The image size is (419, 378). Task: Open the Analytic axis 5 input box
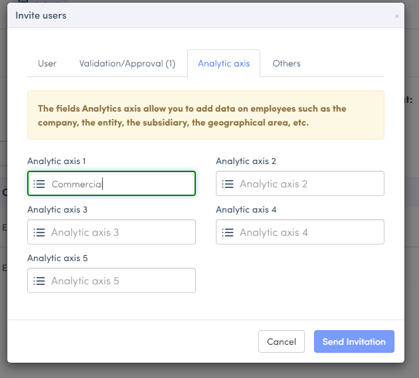pyautogui.click(x=120, y=281)
